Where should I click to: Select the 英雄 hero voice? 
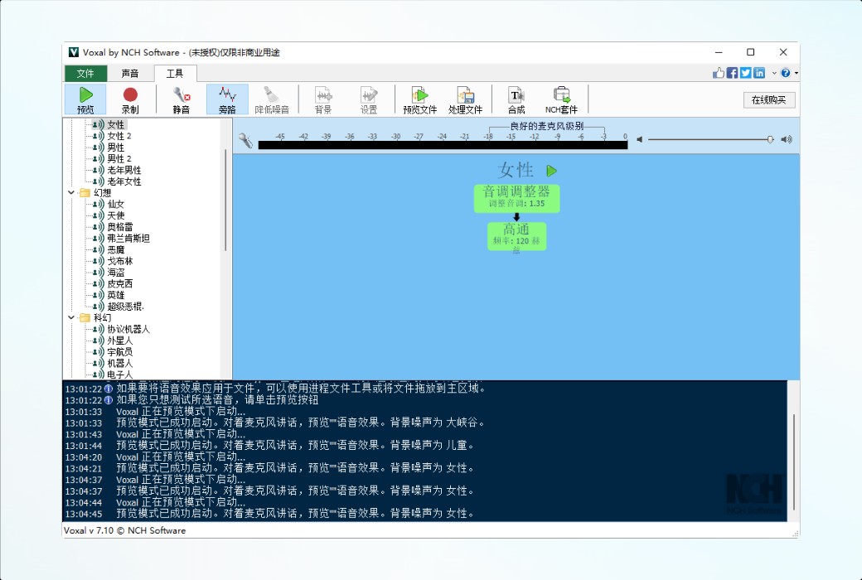pos(116,295)
